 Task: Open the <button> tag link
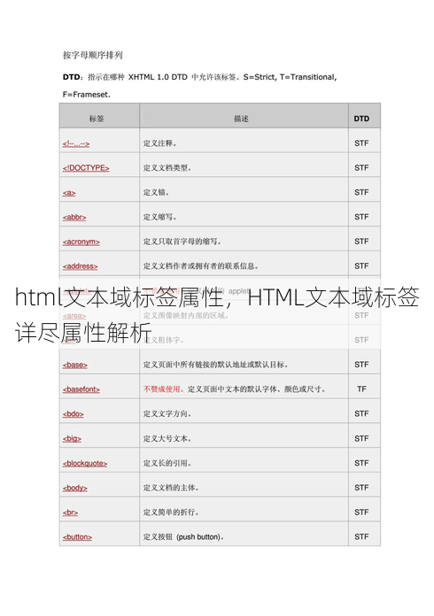click(x=77, y=537)
